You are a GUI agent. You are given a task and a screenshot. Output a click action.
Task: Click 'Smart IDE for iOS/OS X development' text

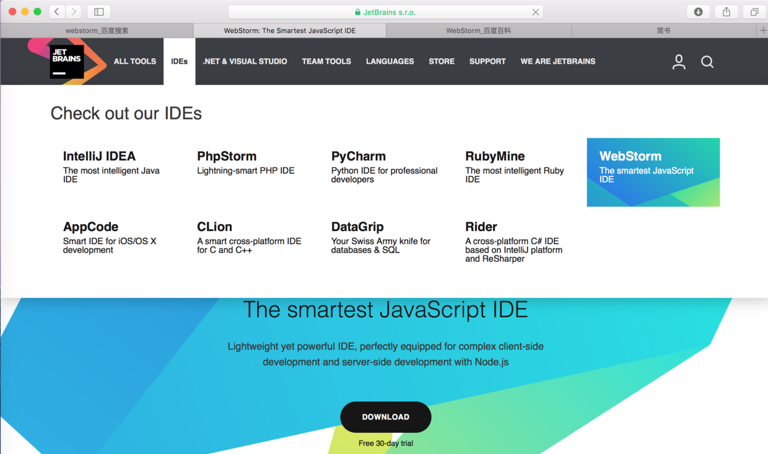tap(110, 246)
